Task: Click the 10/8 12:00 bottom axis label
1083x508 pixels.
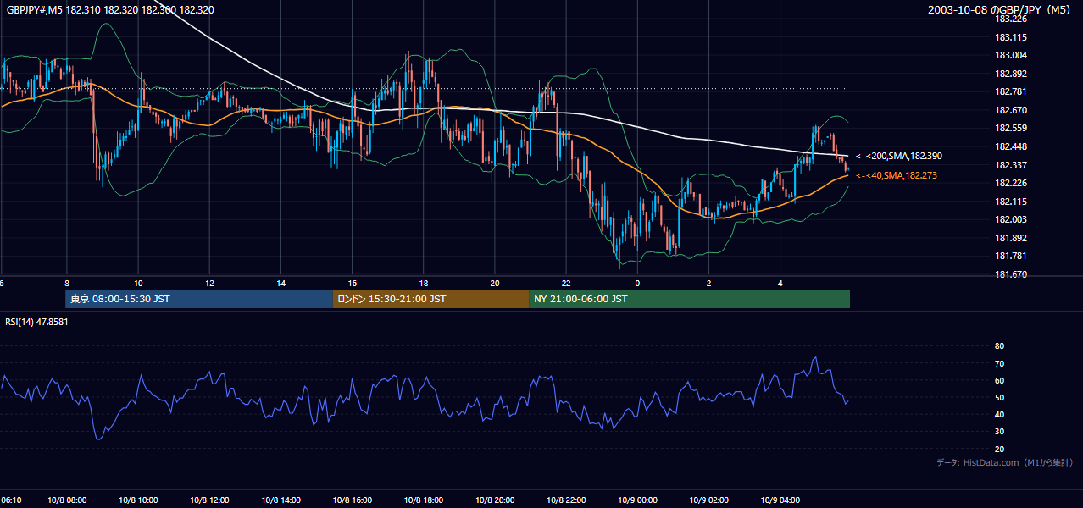Action: coord(210,500)
